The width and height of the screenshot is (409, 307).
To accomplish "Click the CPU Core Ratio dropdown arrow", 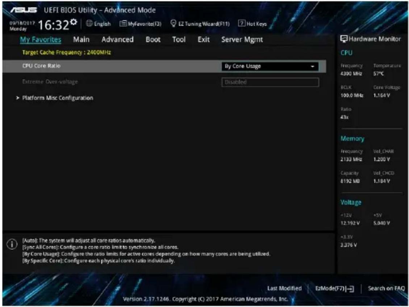I will (x=312, y=67).
